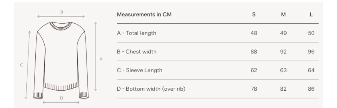Click the ribbed hem of the sweater drawing
This screenshot has height=108, width=337.
(61, 87)
